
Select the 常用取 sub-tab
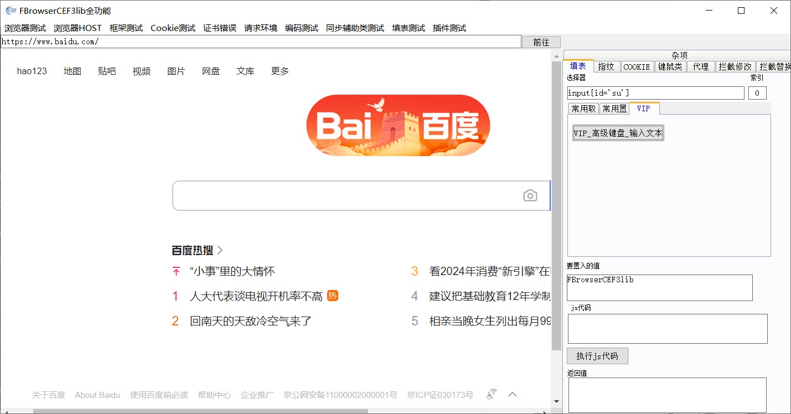[584, 108]
